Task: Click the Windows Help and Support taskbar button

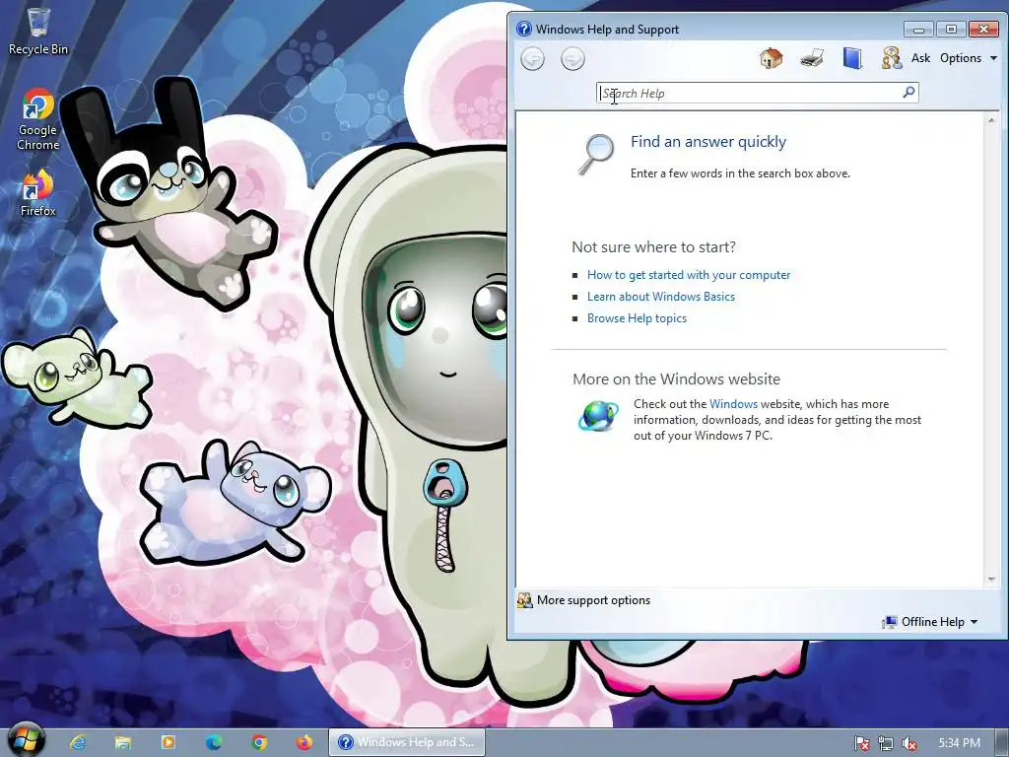Action: [407, 742]
